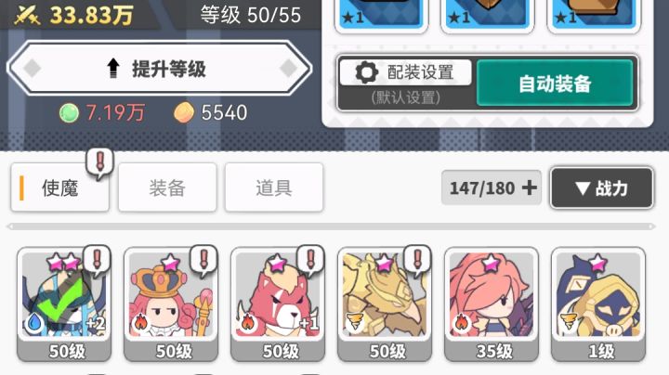This screenshot has height=375, width=669.
Task: Click the 提升等级 level up button
Action: pos(160,68)
